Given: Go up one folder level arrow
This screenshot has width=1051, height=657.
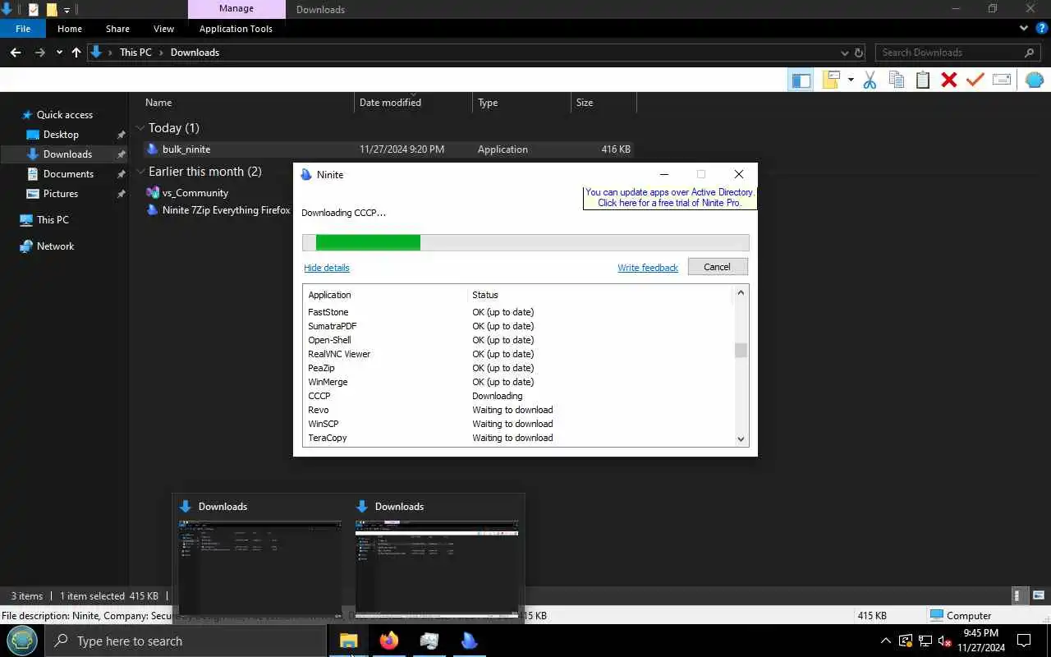Looking at the screenshot, I should point(76,53).
